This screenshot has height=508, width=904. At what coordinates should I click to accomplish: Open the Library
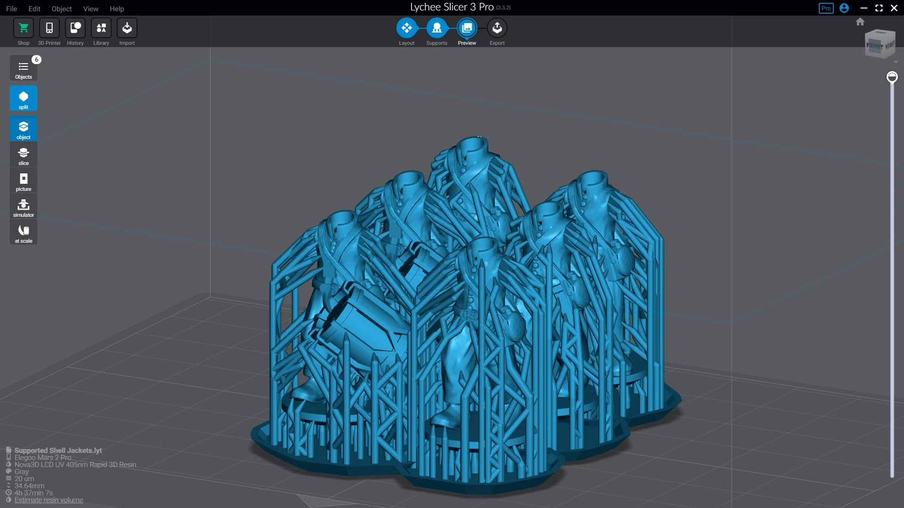click(101, 28)
